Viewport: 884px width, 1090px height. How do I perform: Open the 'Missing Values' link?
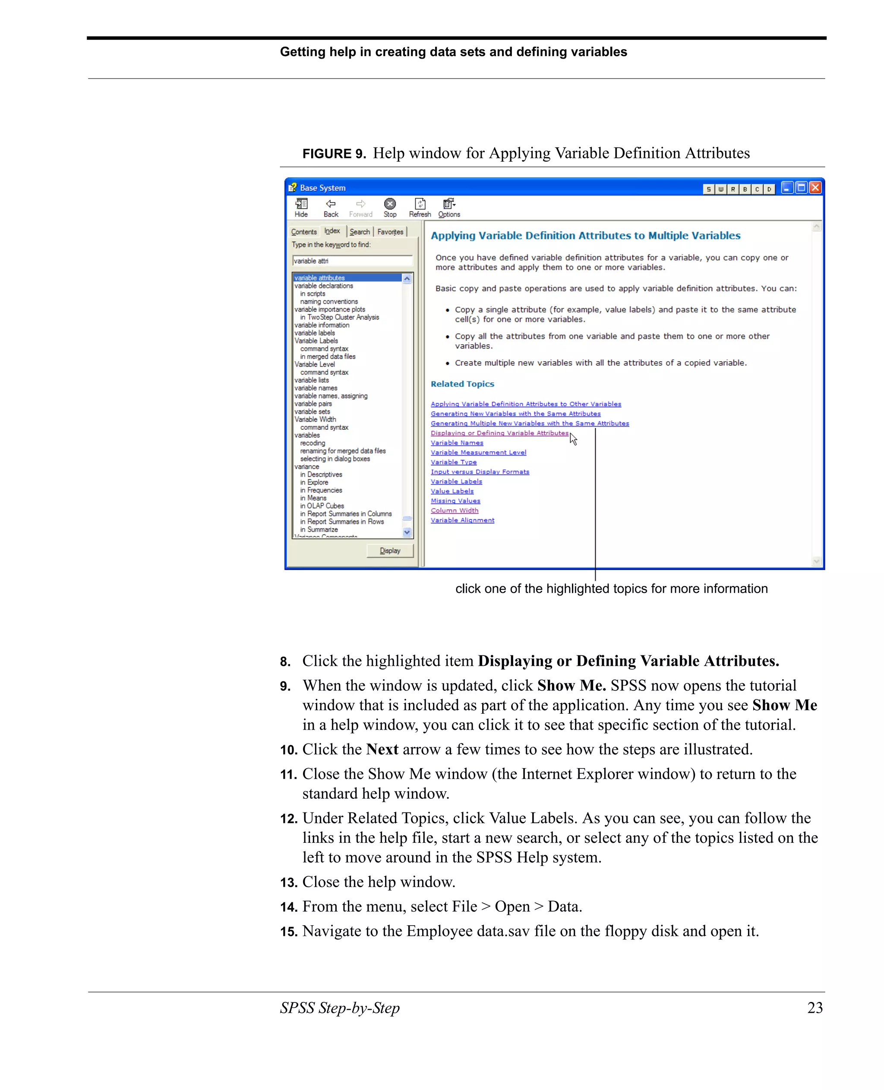[x=456, y=501]
